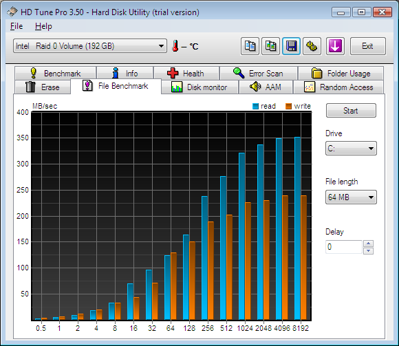Switch to the Health tab

[186, 74]
